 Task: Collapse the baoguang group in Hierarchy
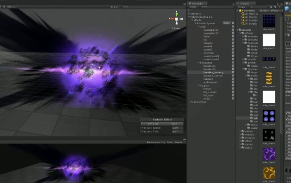(x=199, y=63)
